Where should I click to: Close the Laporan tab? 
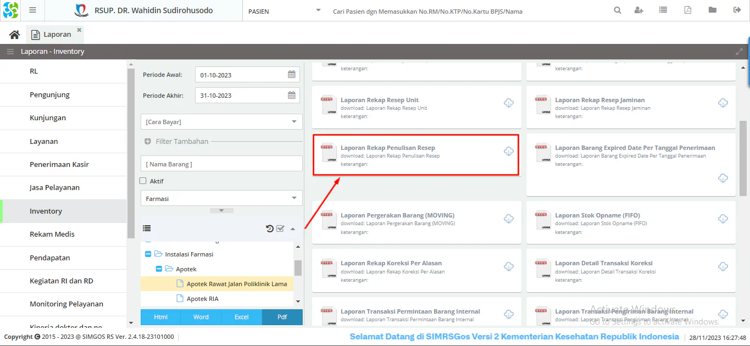[79, 30]
